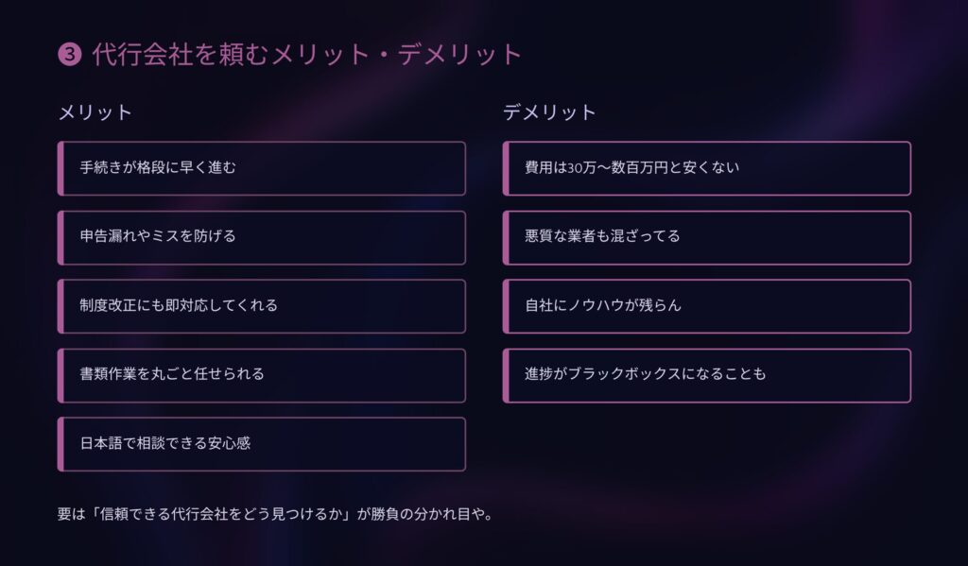The image size is (968, 566).
Task: Click the footer sentence about 信頼できる代行会社
Action: pyautogui.click(x=275, y=514)
